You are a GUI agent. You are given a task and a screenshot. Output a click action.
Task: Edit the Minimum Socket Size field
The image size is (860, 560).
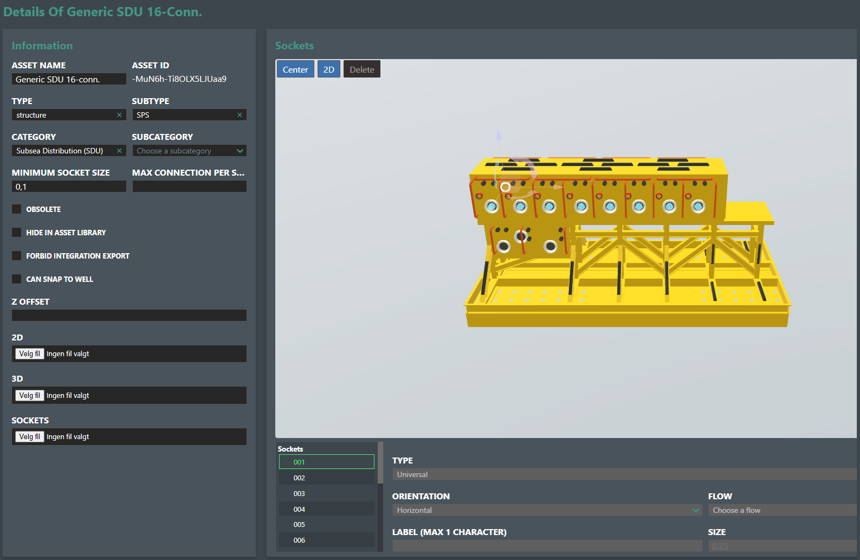(x=69, y=186)
